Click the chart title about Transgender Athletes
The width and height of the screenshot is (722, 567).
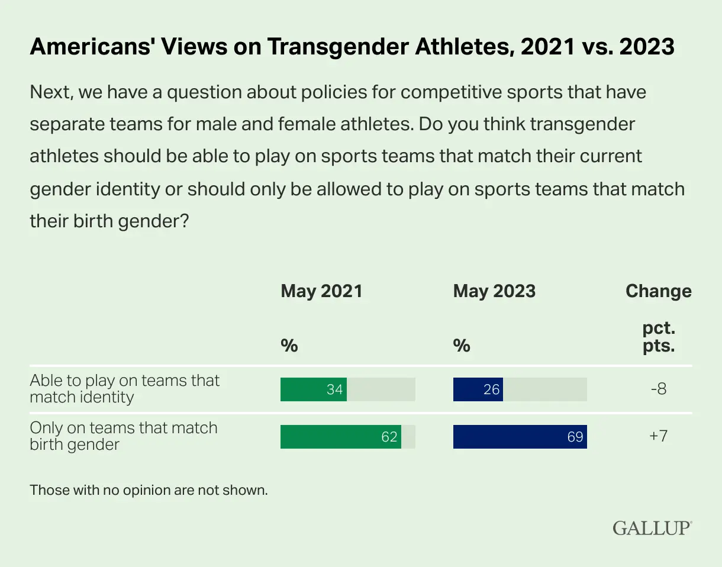click(x=352, y=47)
